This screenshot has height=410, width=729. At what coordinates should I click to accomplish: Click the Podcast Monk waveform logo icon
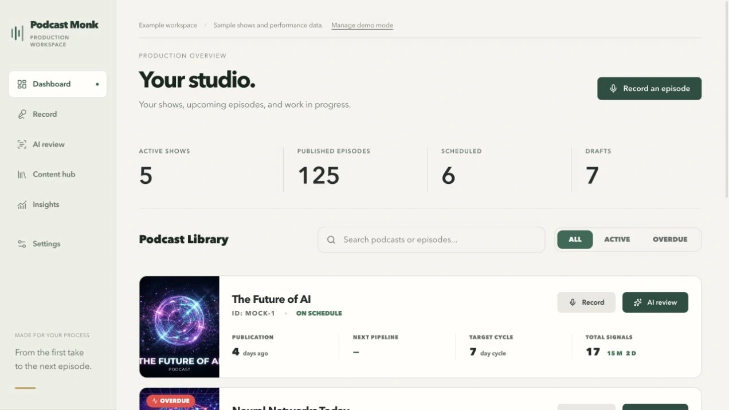click(17, 33)
